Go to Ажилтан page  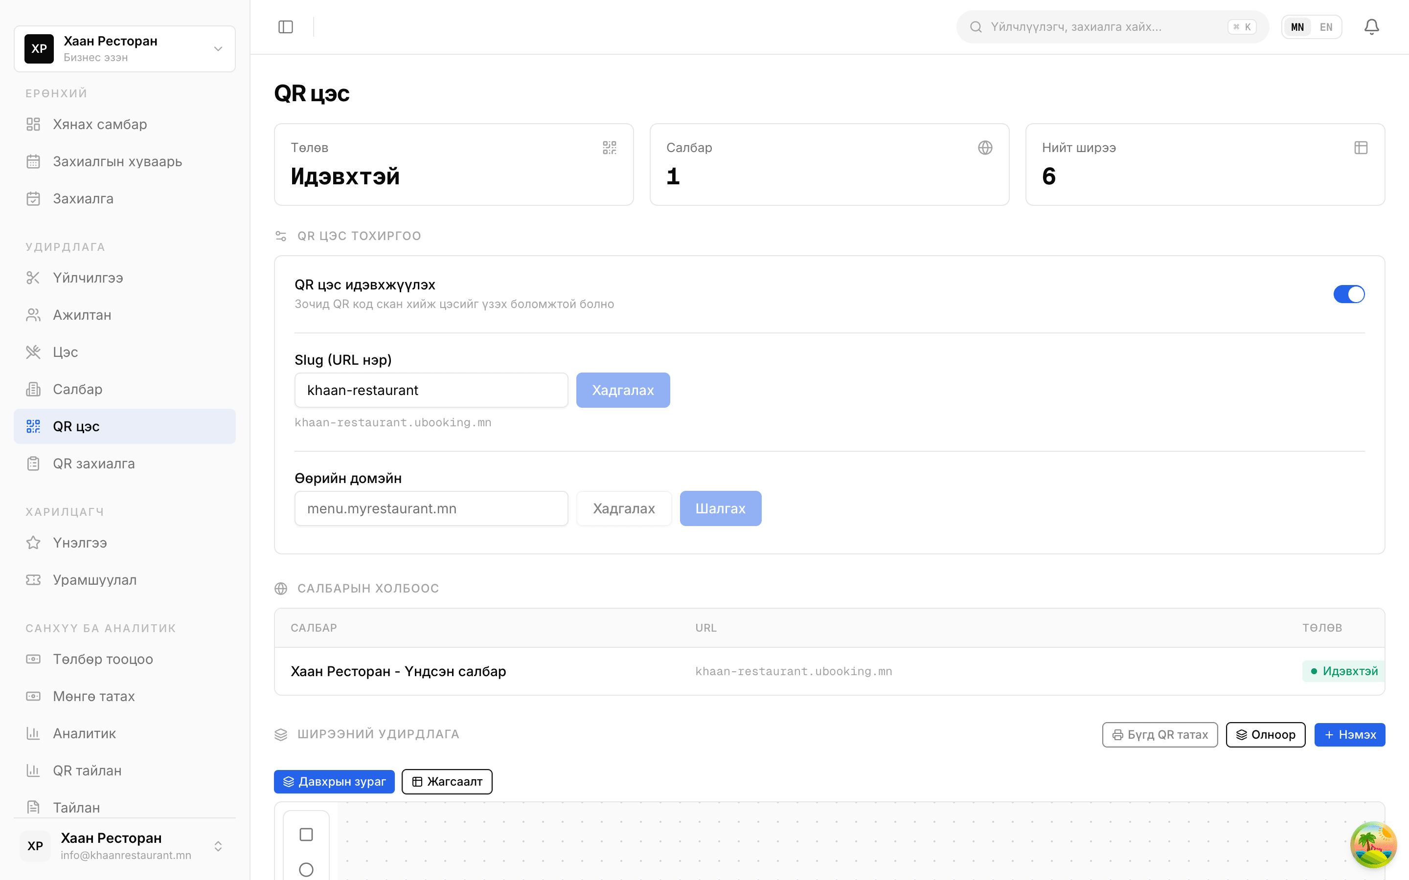click(x=125, y=315)
